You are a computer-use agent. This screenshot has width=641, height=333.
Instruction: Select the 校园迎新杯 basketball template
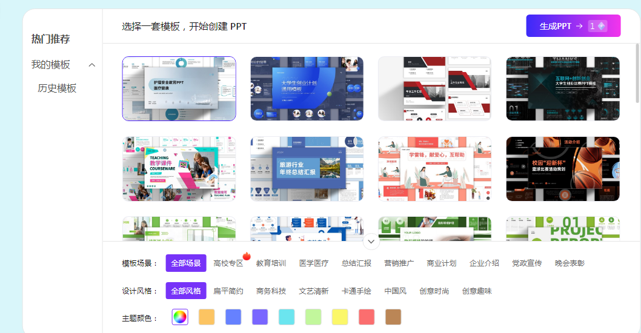point(562,168)
